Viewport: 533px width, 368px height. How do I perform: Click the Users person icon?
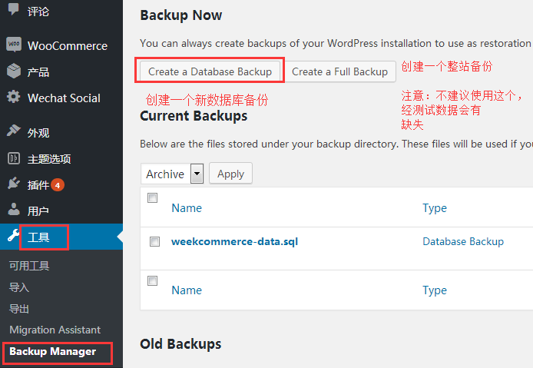(x=14, y=209)
